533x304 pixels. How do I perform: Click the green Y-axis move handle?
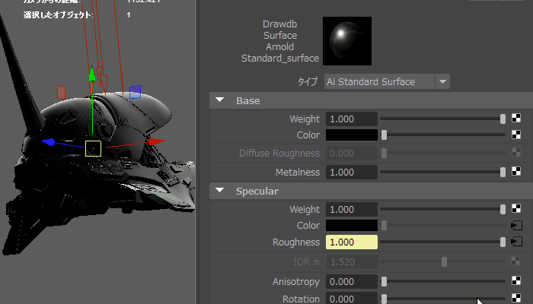coord(92,74)
